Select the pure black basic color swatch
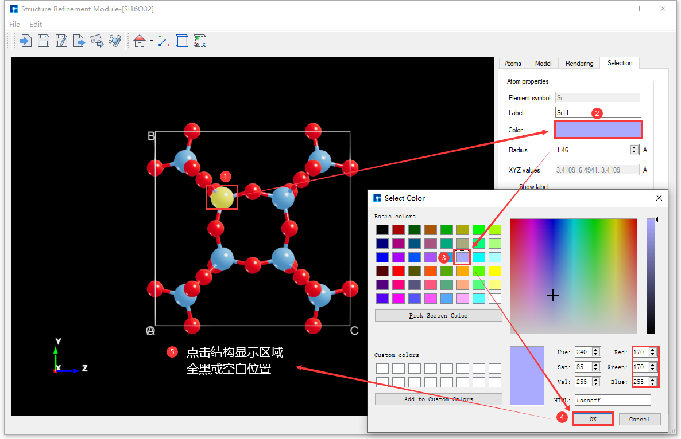 click(382, 230)
